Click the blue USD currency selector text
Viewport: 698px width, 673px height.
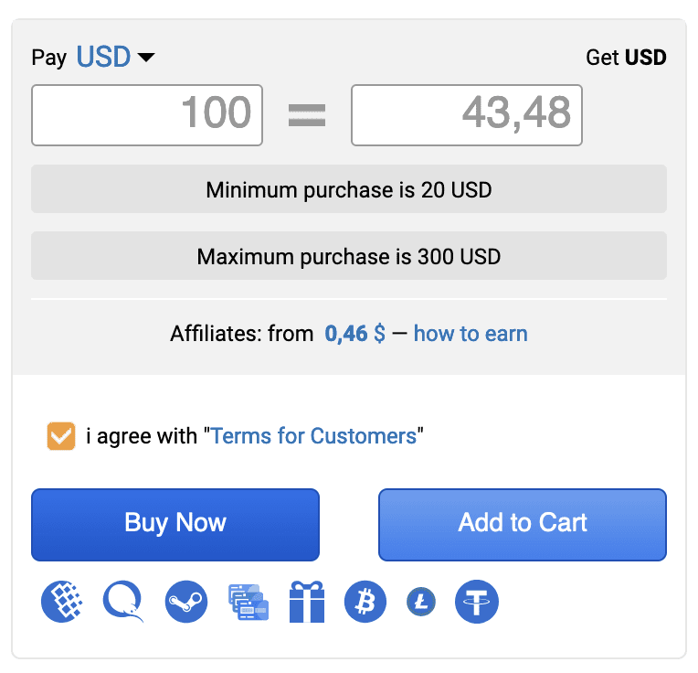(x=103, y=57)
